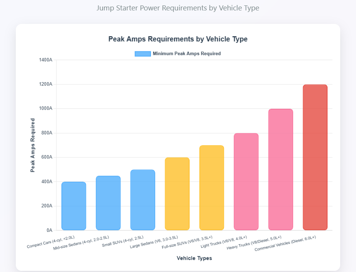
Task: Click the 1400A y-axis tick label
Action: [x=46, y=60]
